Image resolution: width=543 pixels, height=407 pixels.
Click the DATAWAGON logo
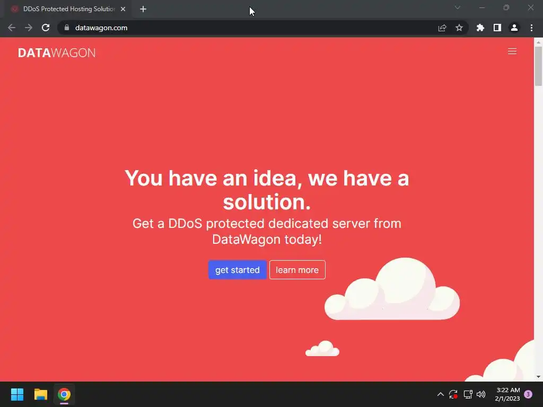(x=57, y=52)
